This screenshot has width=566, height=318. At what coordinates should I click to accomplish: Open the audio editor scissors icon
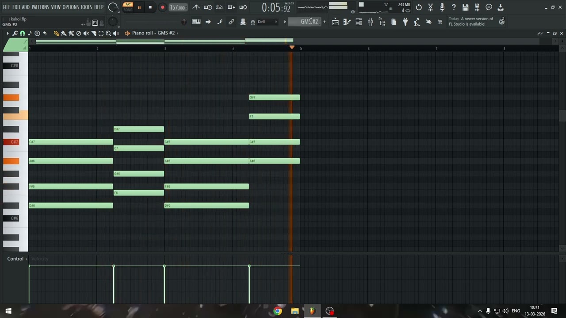click(x=430, y=7)
